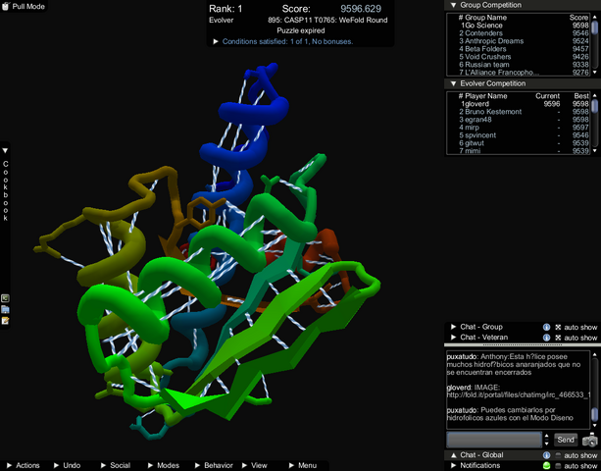601x471 pixels.
Task: Open the Actions menu
Action: pos(23,465)
